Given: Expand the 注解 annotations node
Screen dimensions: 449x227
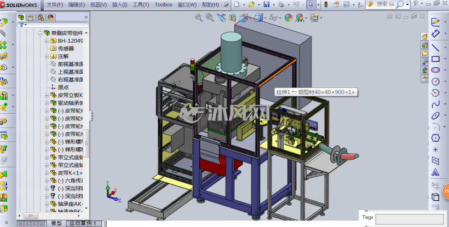Looking at the screenshot, I should (47, 56).
